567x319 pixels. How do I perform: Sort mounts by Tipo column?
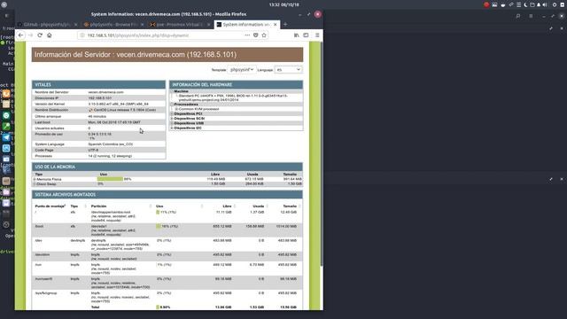click(74, 206)
